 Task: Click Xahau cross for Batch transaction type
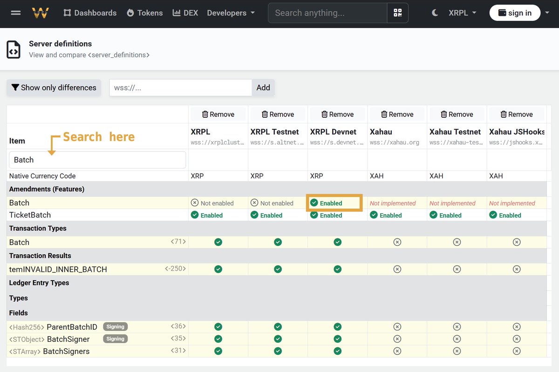pos(397,242)
